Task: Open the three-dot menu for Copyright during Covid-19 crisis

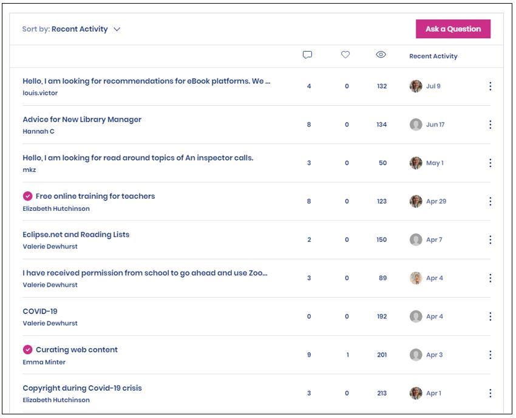Action: [490, 393]
